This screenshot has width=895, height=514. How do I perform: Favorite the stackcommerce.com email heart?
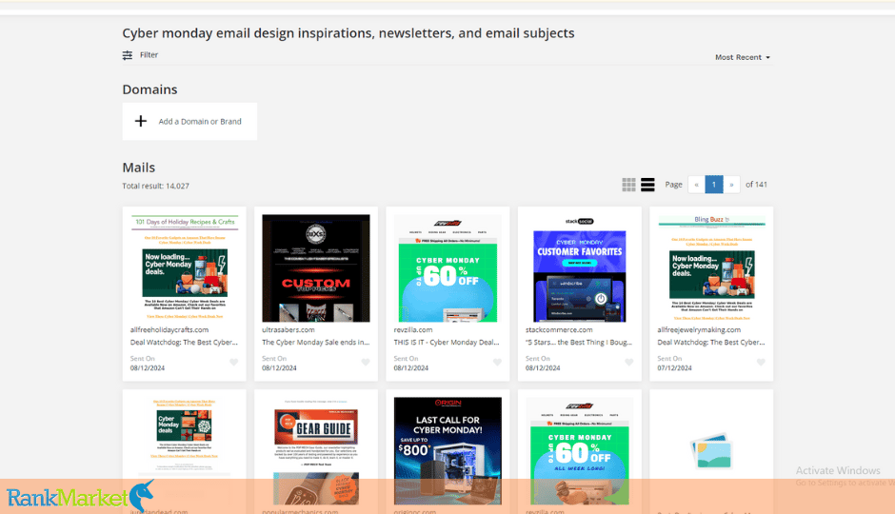pyautogui.click(x=629, y=363)
